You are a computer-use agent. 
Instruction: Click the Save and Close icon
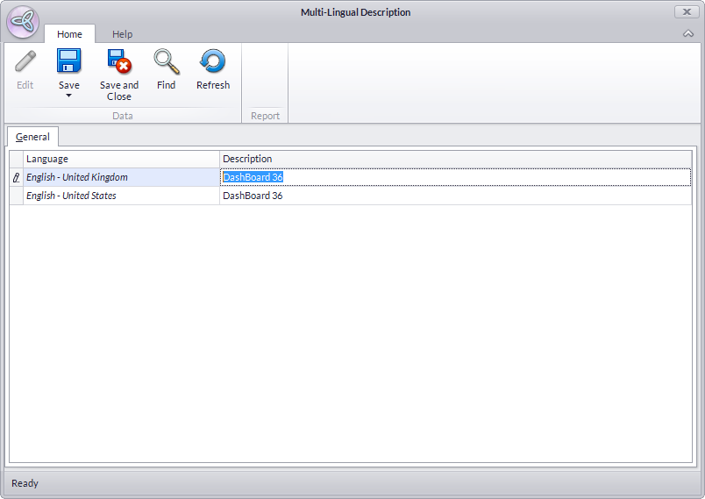(x=119, y=61)
